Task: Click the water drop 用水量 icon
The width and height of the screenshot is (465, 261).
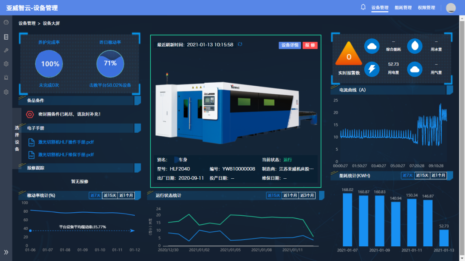Action: click(415, 46)
